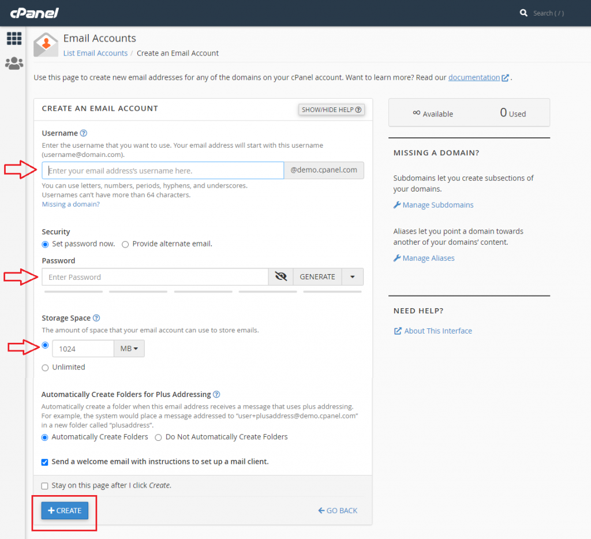This screenshot has height=539, width=591.
Task: Go back via the Go Back link
Action: coord(338,510)
